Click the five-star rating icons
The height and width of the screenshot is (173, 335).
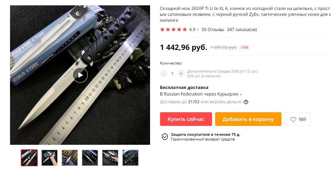pyautogui.click(x=173, y=29)
